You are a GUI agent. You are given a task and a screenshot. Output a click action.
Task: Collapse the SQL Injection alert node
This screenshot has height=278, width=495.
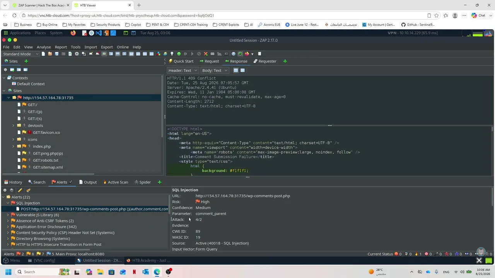(x=8, y=203)
